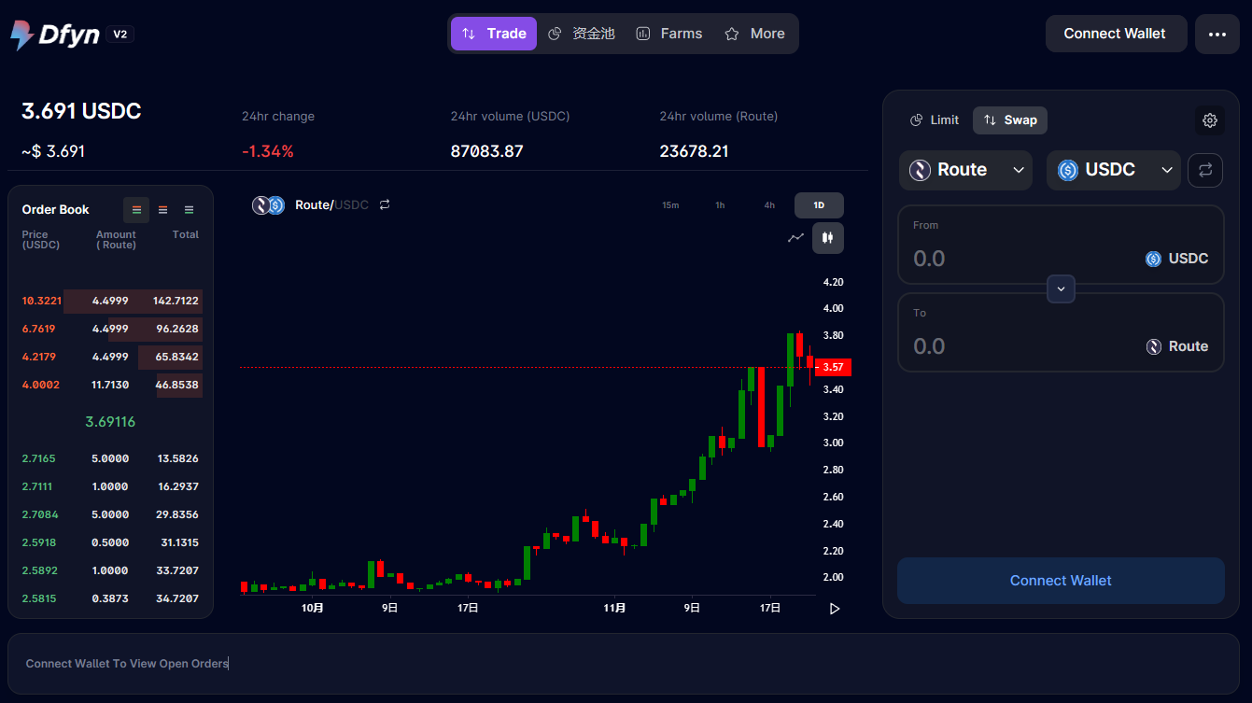Expand the USDC token dropdown
Screen dimensions: 1252x703
click(1113, 170)
